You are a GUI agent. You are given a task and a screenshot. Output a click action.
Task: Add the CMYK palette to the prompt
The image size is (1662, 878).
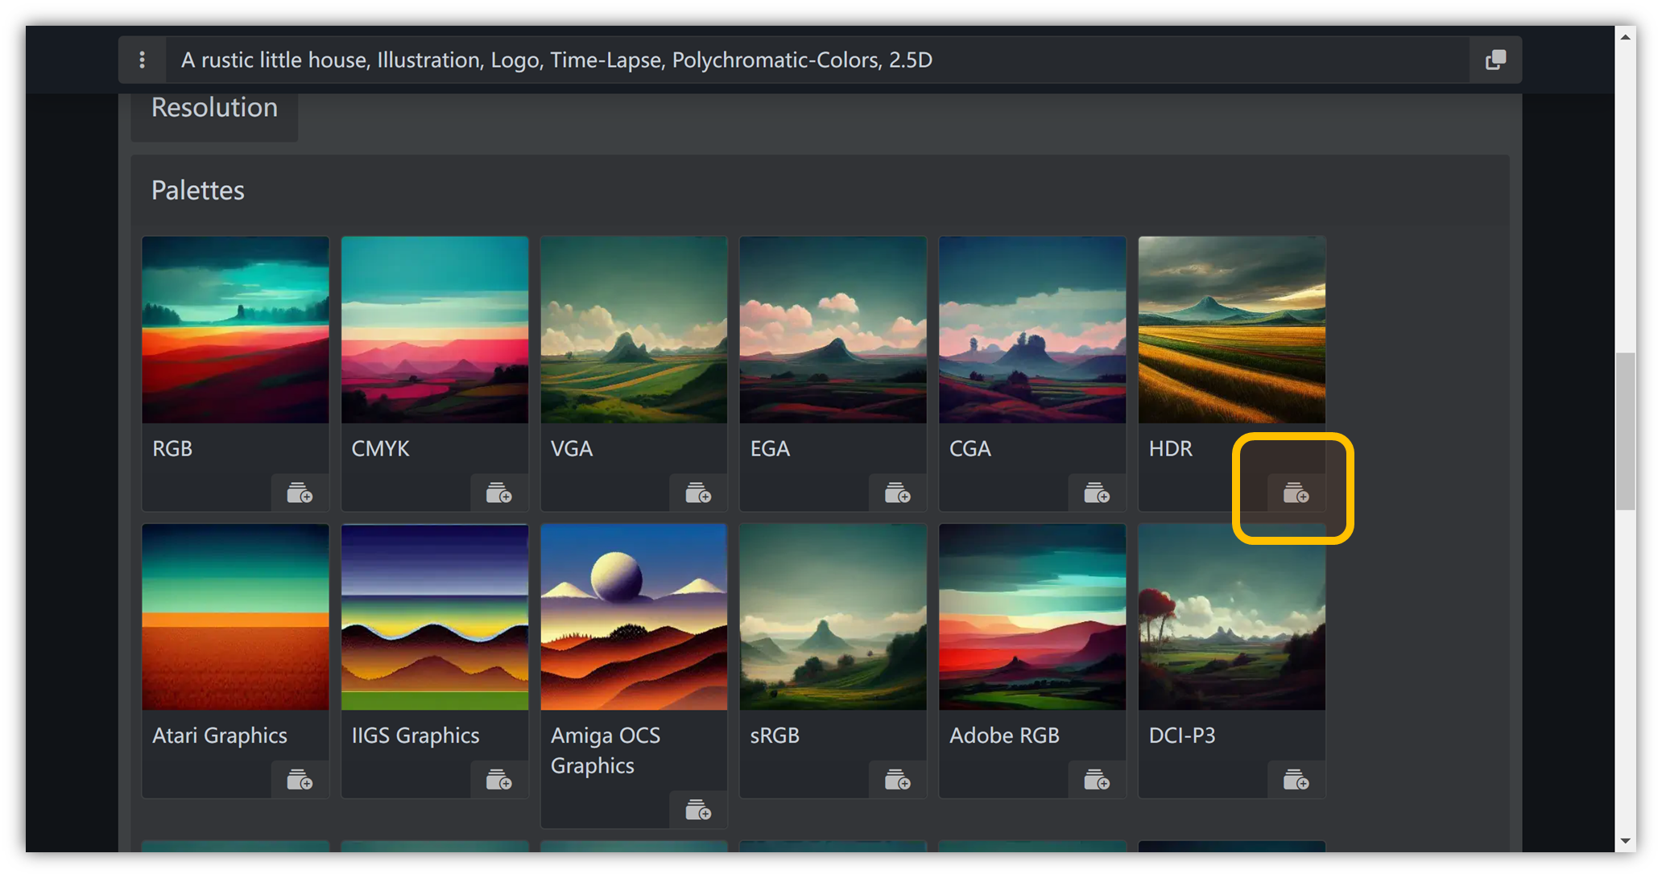pos(498,493)
